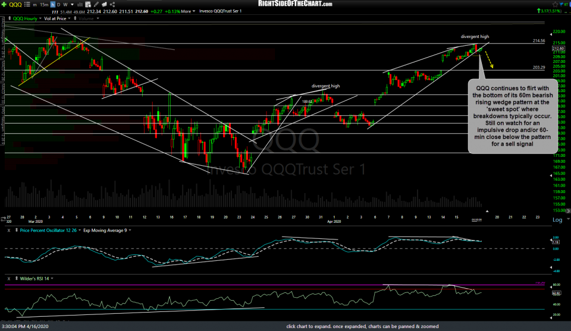
Task: Open the QQQ Hourly study dropdown
Action: [x=40, y=18]
